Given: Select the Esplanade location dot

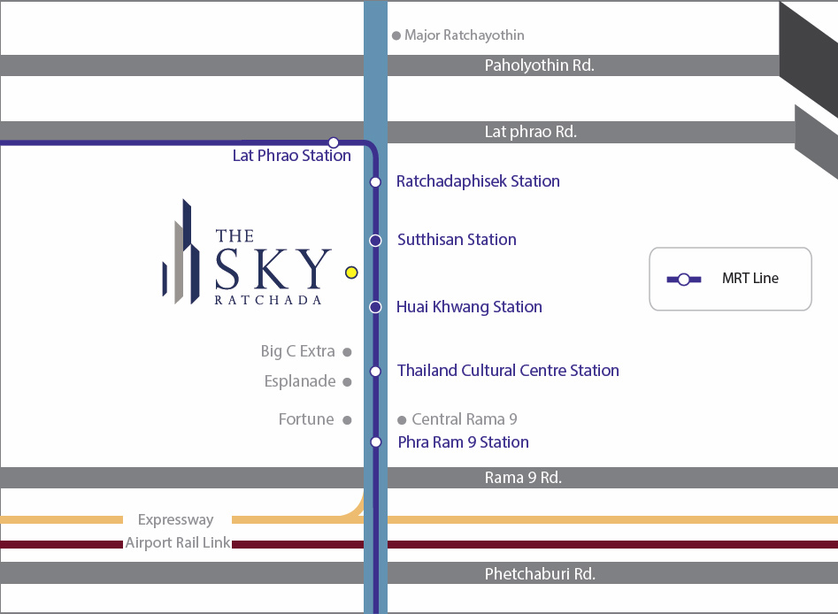Looking at the screenshot, I should 347,382.
